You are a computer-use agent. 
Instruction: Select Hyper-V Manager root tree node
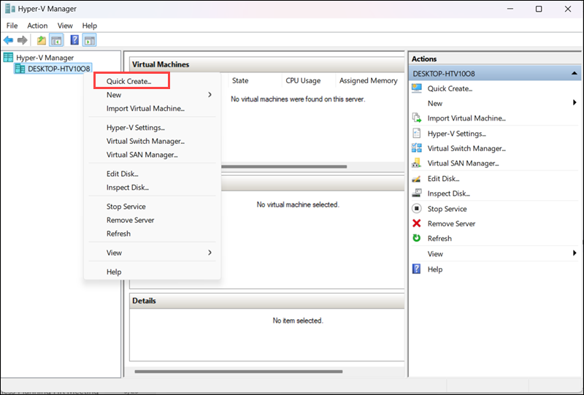coord(45,58)
